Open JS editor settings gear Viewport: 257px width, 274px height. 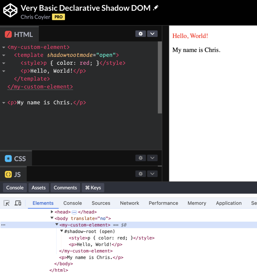pyautogui.click(x=141, y=174)
